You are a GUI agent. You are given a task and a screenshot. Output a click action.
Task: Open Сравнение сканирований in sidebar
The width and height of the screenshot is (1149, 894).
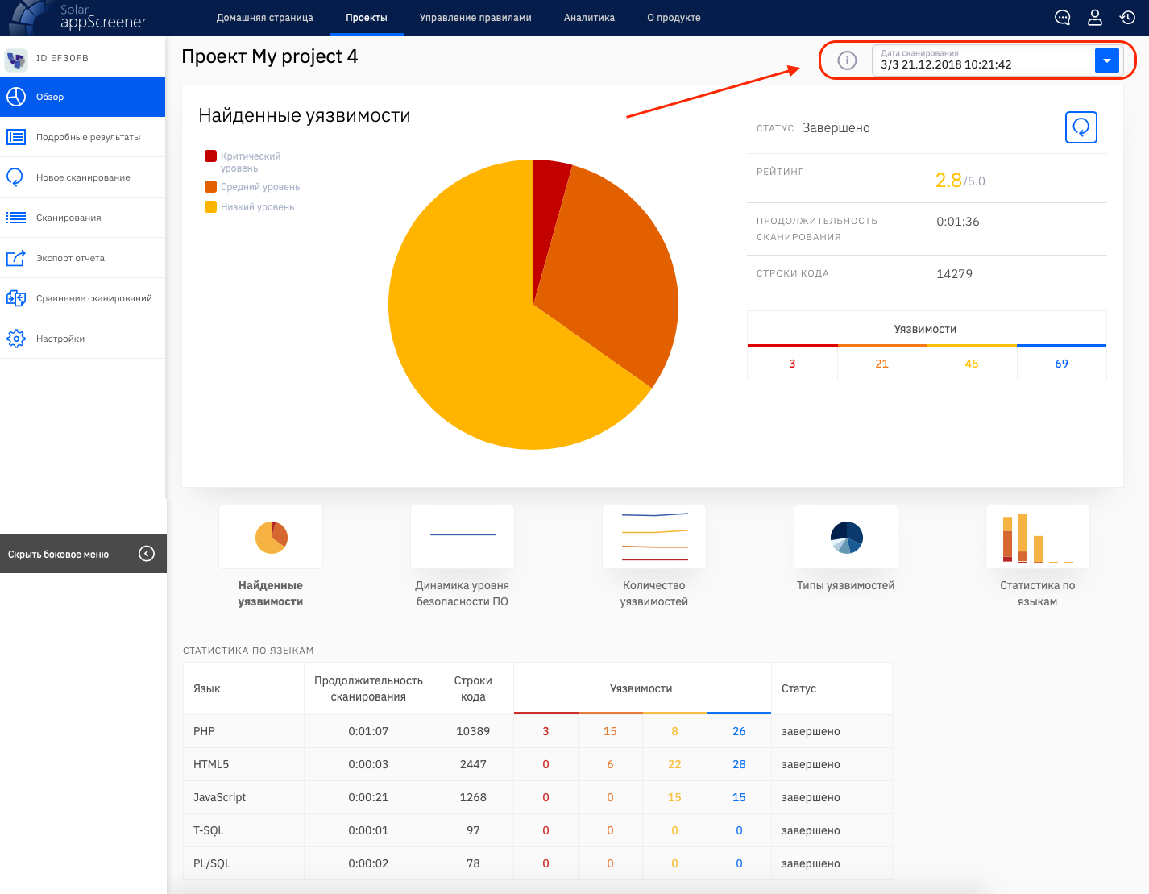point(82,298)
